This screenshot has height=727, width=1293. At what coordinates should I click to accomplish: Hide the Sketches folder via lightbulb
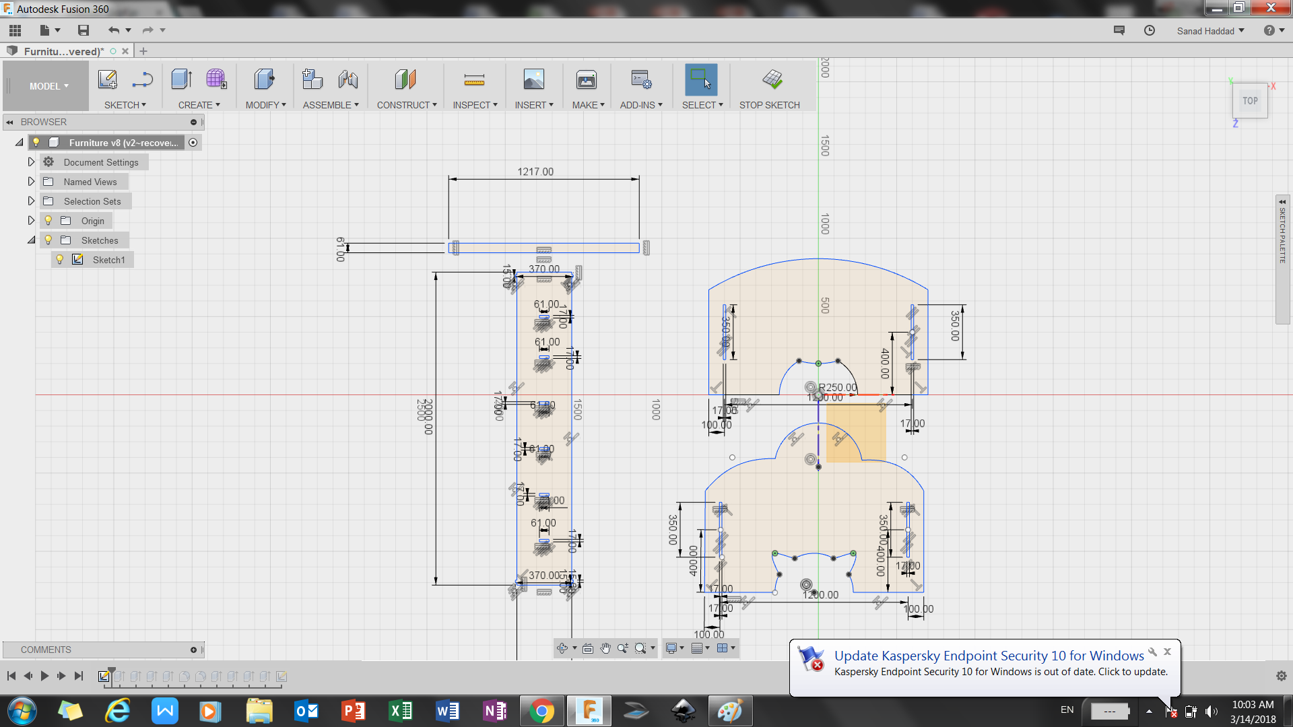point(48,240)
